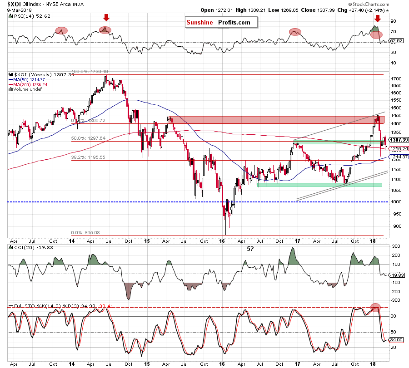Click the '5?' annotation text
Viewport: 409px width, 368px height.
250,249
